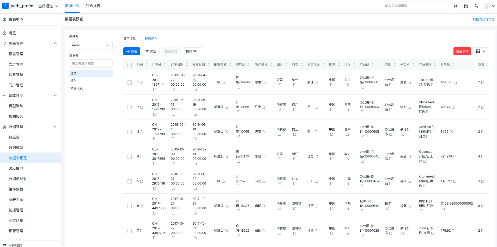497x247 pixels.
Task: Edit the sales value 1375.92 cell
Action: click(x=455, y=181)
